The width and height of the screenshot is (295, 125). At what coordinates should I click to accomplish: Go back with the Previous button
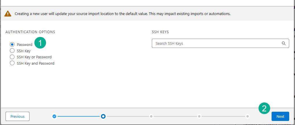tap(17, 116)
